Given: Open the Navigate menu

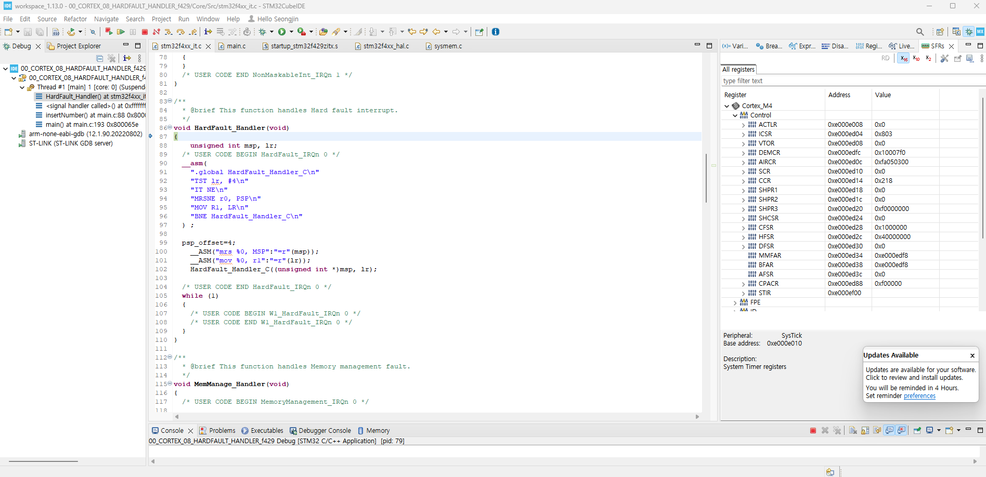Looking at the screenshot, I should point(106,19).
